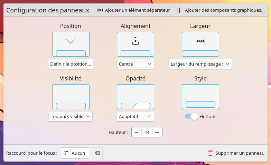The width and height of the screenshot is (271, 165).
Task: Click the Opacité preview thumbnail
Action: pyautogui.click(x=135, y=97)
